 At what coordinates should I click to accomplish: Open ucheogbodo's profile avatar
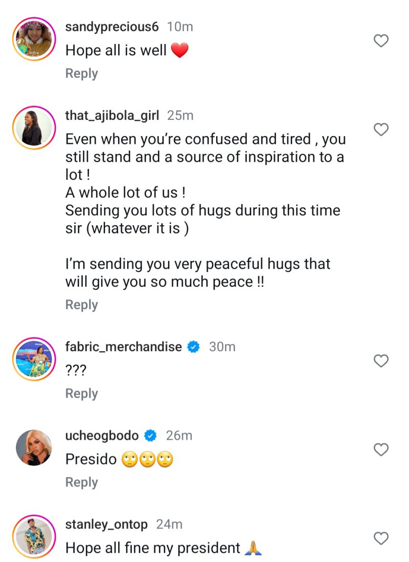(x=34, y=448)
